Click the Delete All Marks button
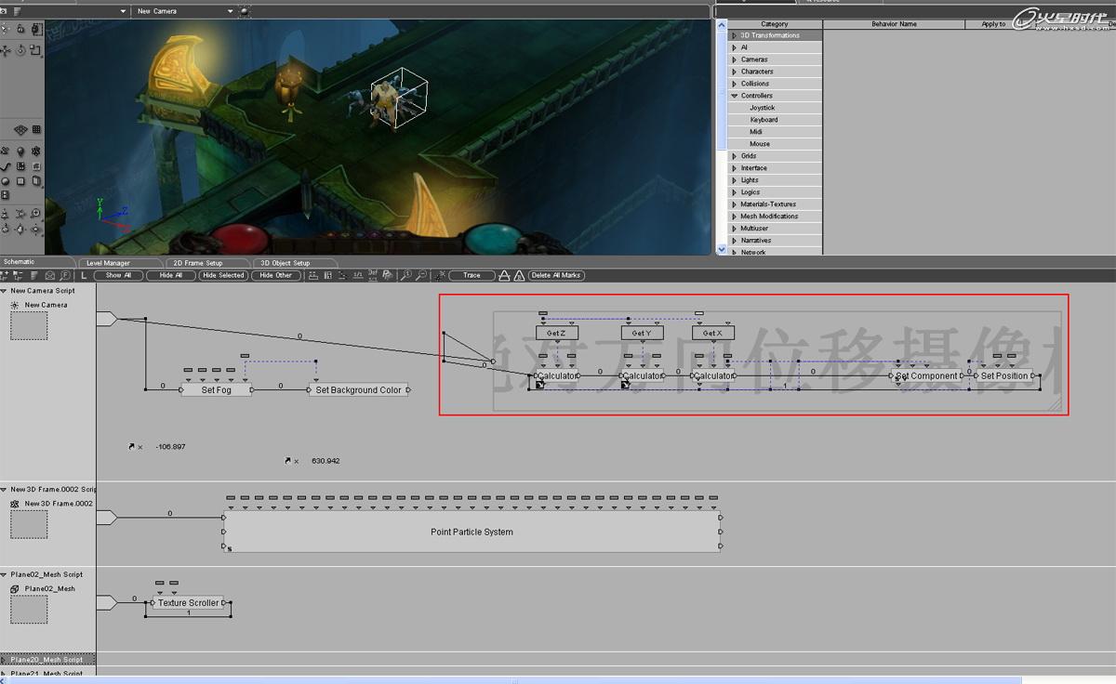The width and height of the screenshot is (1116, 684). (556, 275)
